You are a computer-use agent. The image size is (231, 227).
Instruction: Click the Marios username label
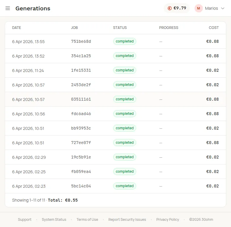click(211, 8)
